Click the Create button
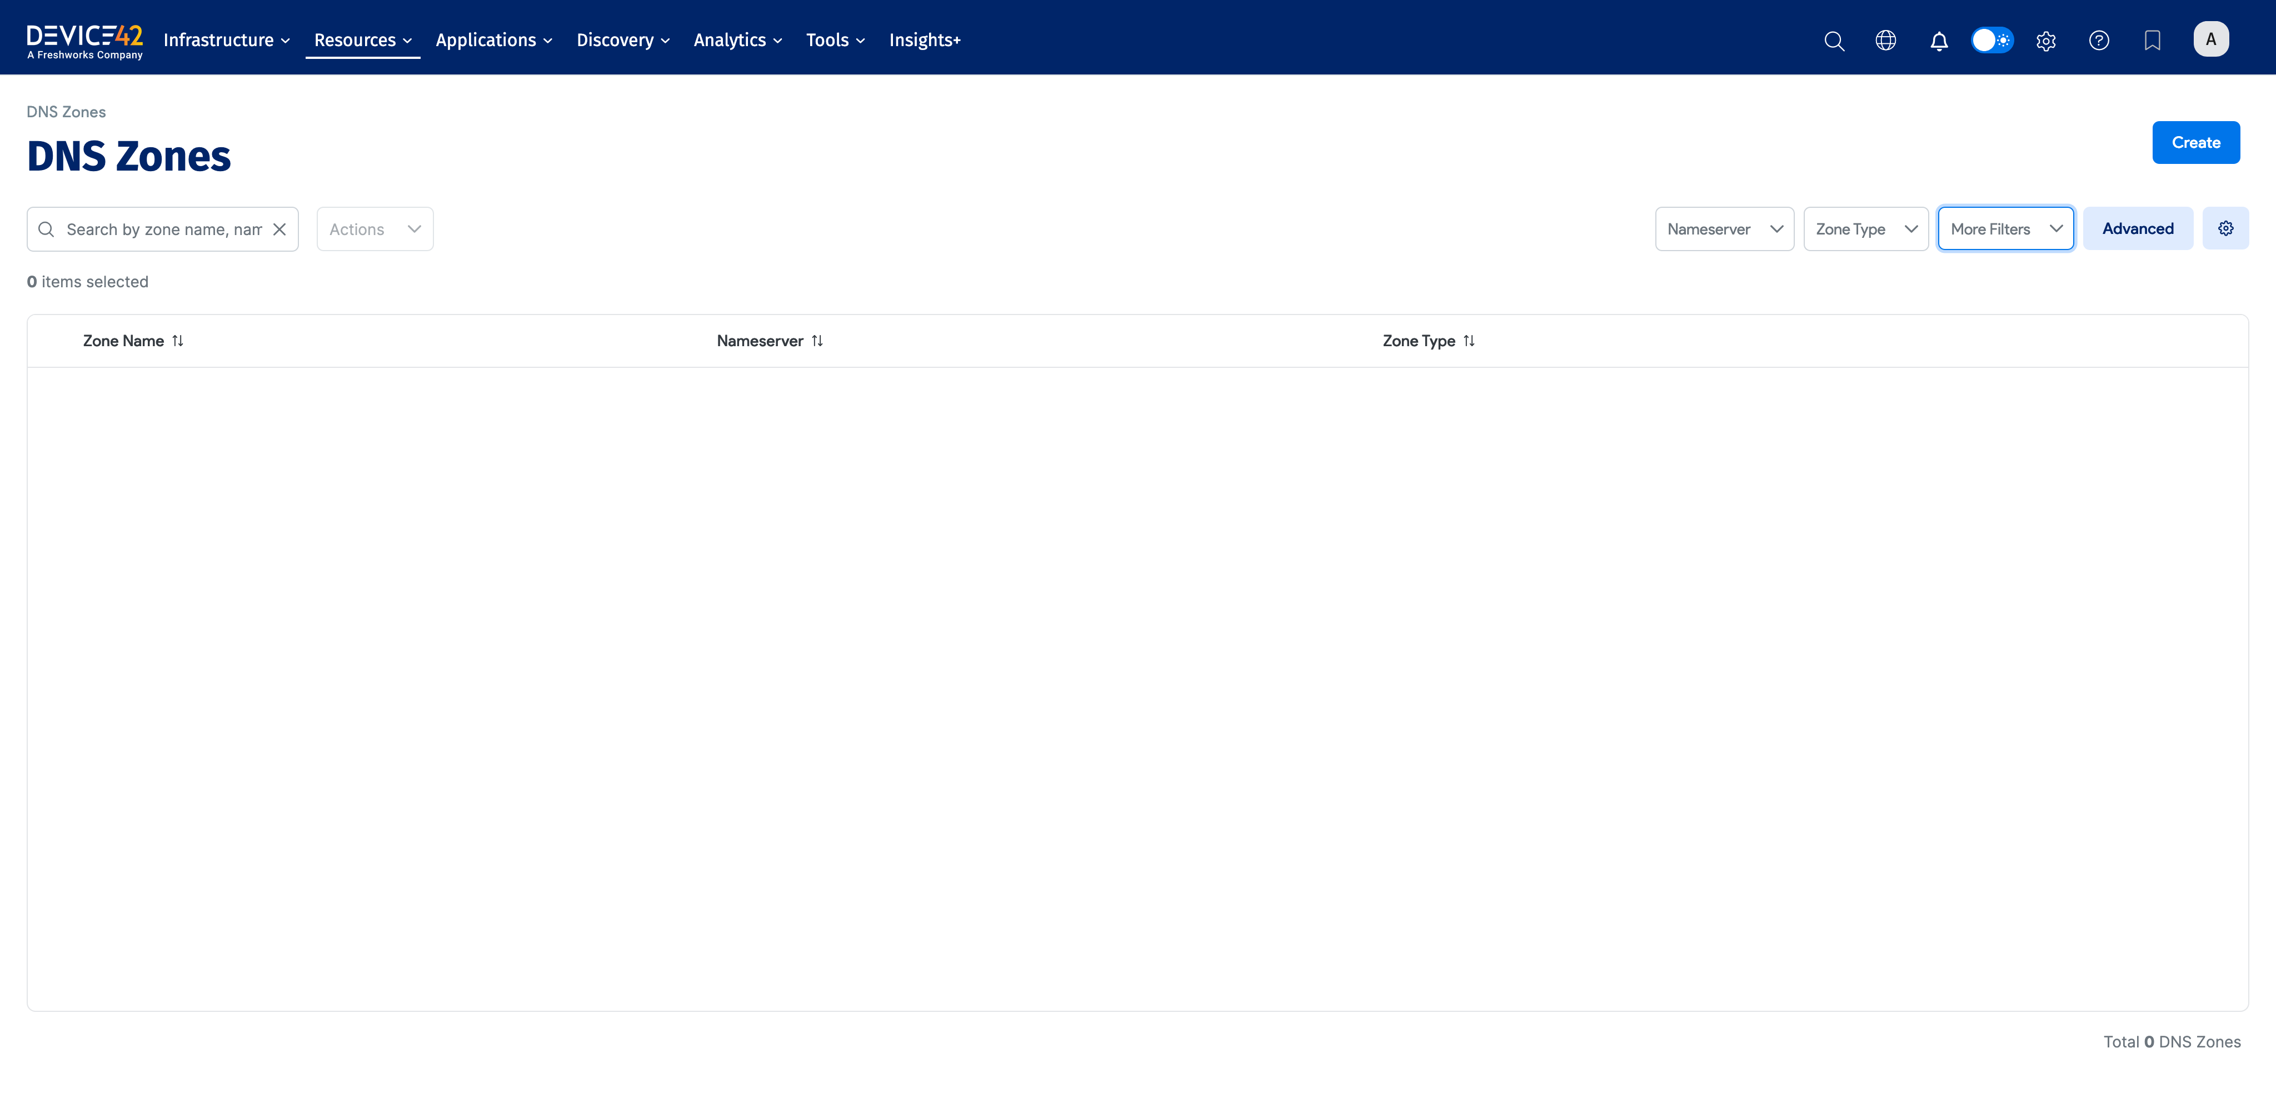Image resolution: width=2276 pixels, height=1098 pixels. (2195, 142)
